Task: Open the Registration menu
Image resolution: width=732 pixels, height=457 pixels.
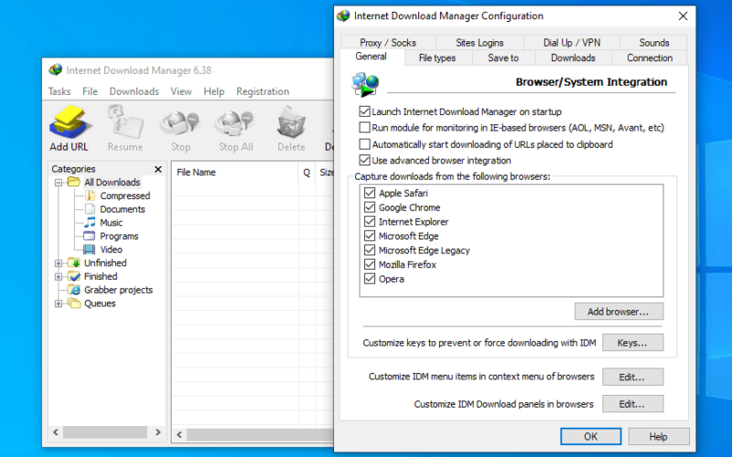Action: (x=263, y=91)
